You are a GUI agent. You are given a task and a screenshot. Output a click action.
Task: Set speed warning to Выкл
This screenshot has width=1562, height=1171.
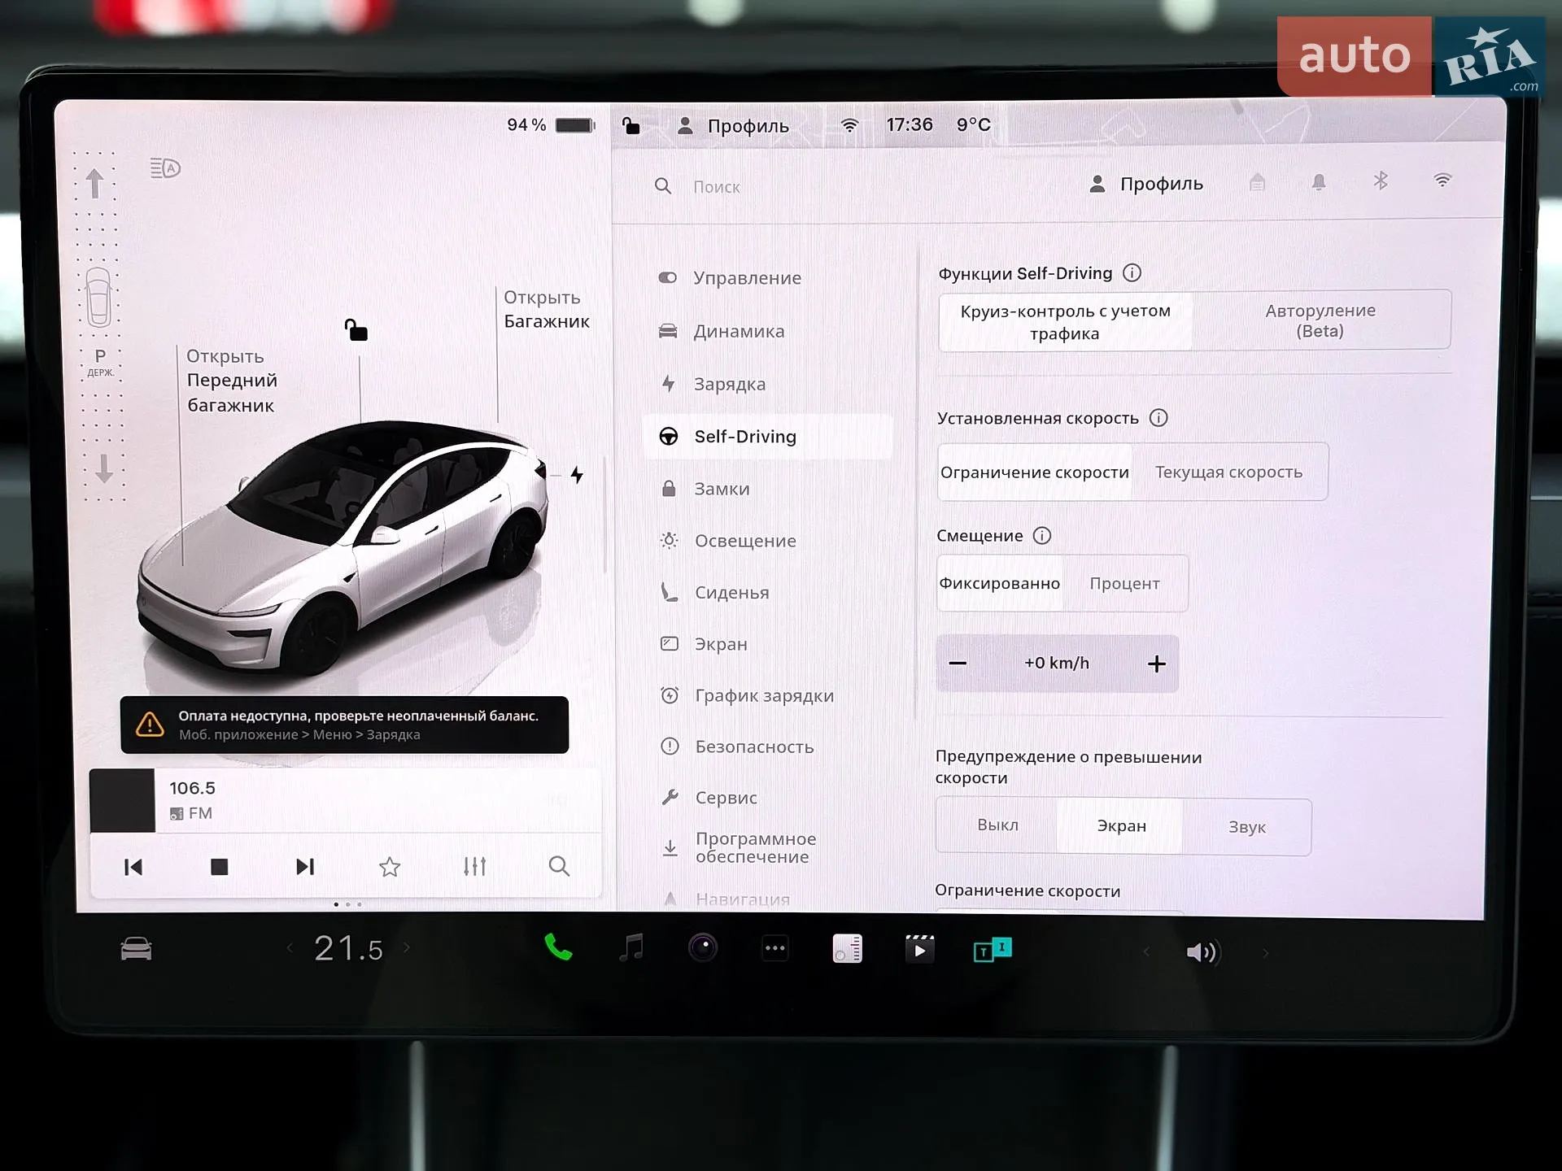click(x=997, y=825)
